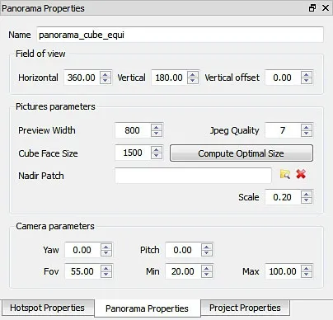Decrease the Min fov value
333x320 pixels.
coord(207,275)
